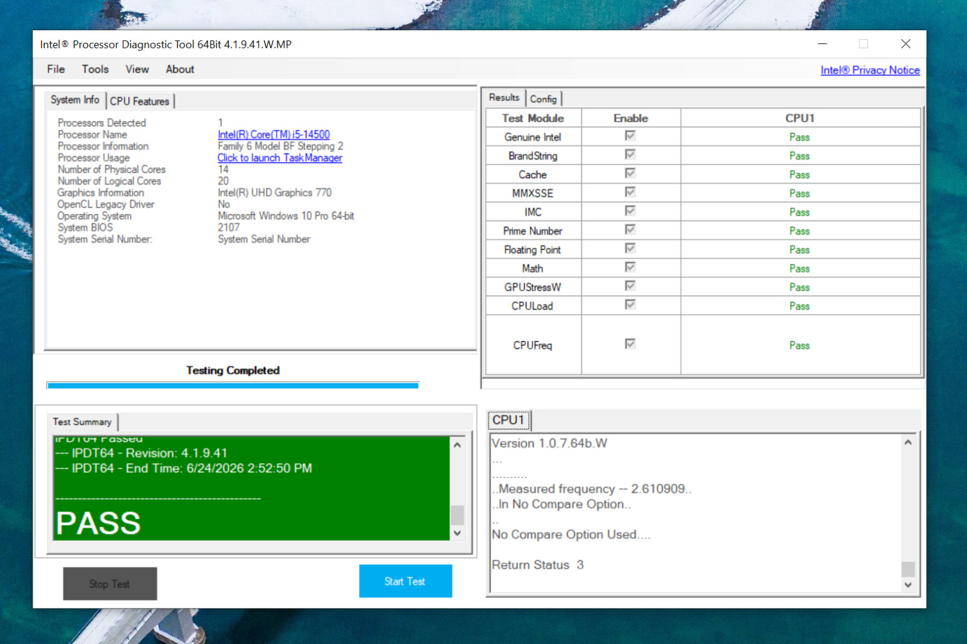
Task: Toggle the Prime Number test checkbox
Action: (630, 230)
